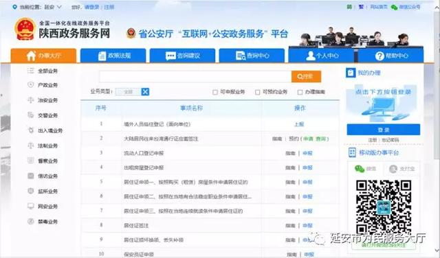Click 申报 for 居住证申领三 row
This screenshot has height=258, width=440.
[x=307, y=211]
